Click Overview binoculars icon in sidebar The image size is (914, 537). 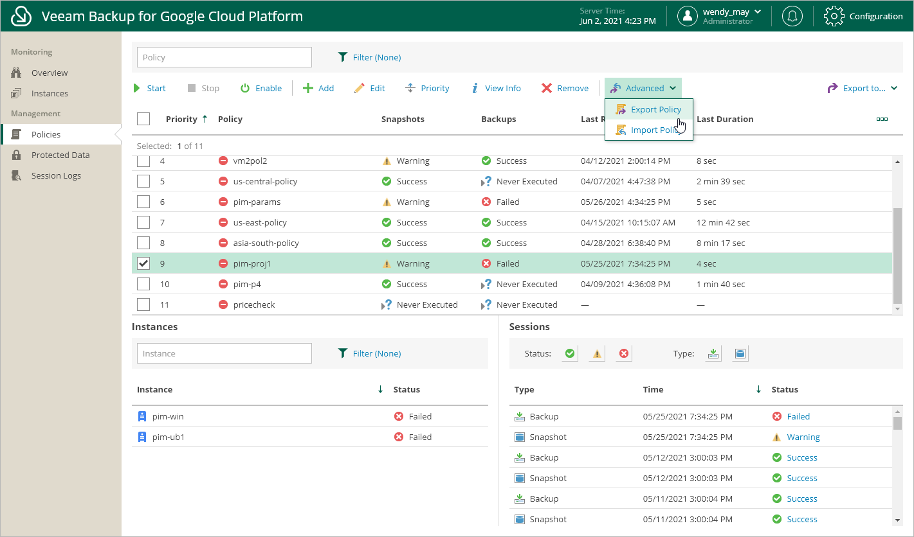17,73
